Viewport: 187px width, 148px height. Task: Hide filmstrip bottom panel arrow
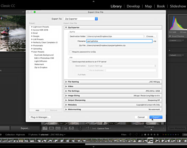93,147
